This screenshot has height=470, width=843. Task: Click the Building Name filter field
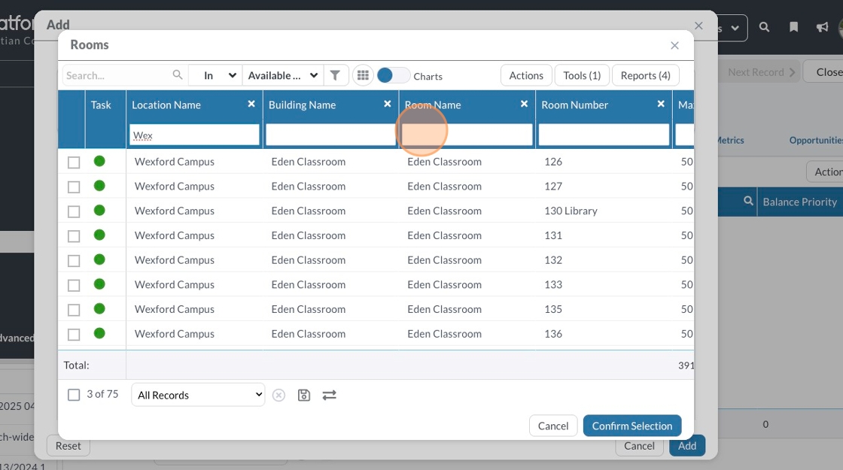[x=330, y=135]
